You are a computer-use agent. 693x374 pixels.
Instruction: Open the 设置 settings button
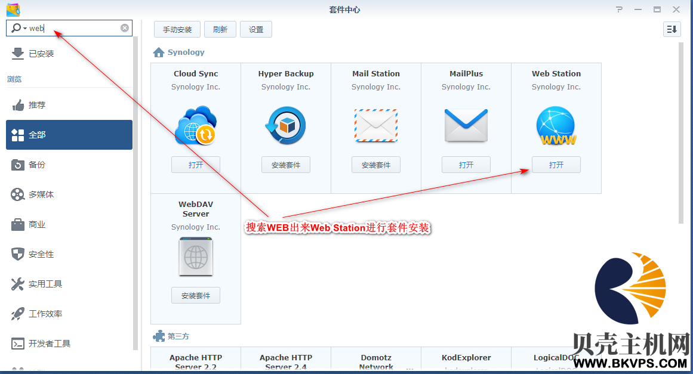256,30
